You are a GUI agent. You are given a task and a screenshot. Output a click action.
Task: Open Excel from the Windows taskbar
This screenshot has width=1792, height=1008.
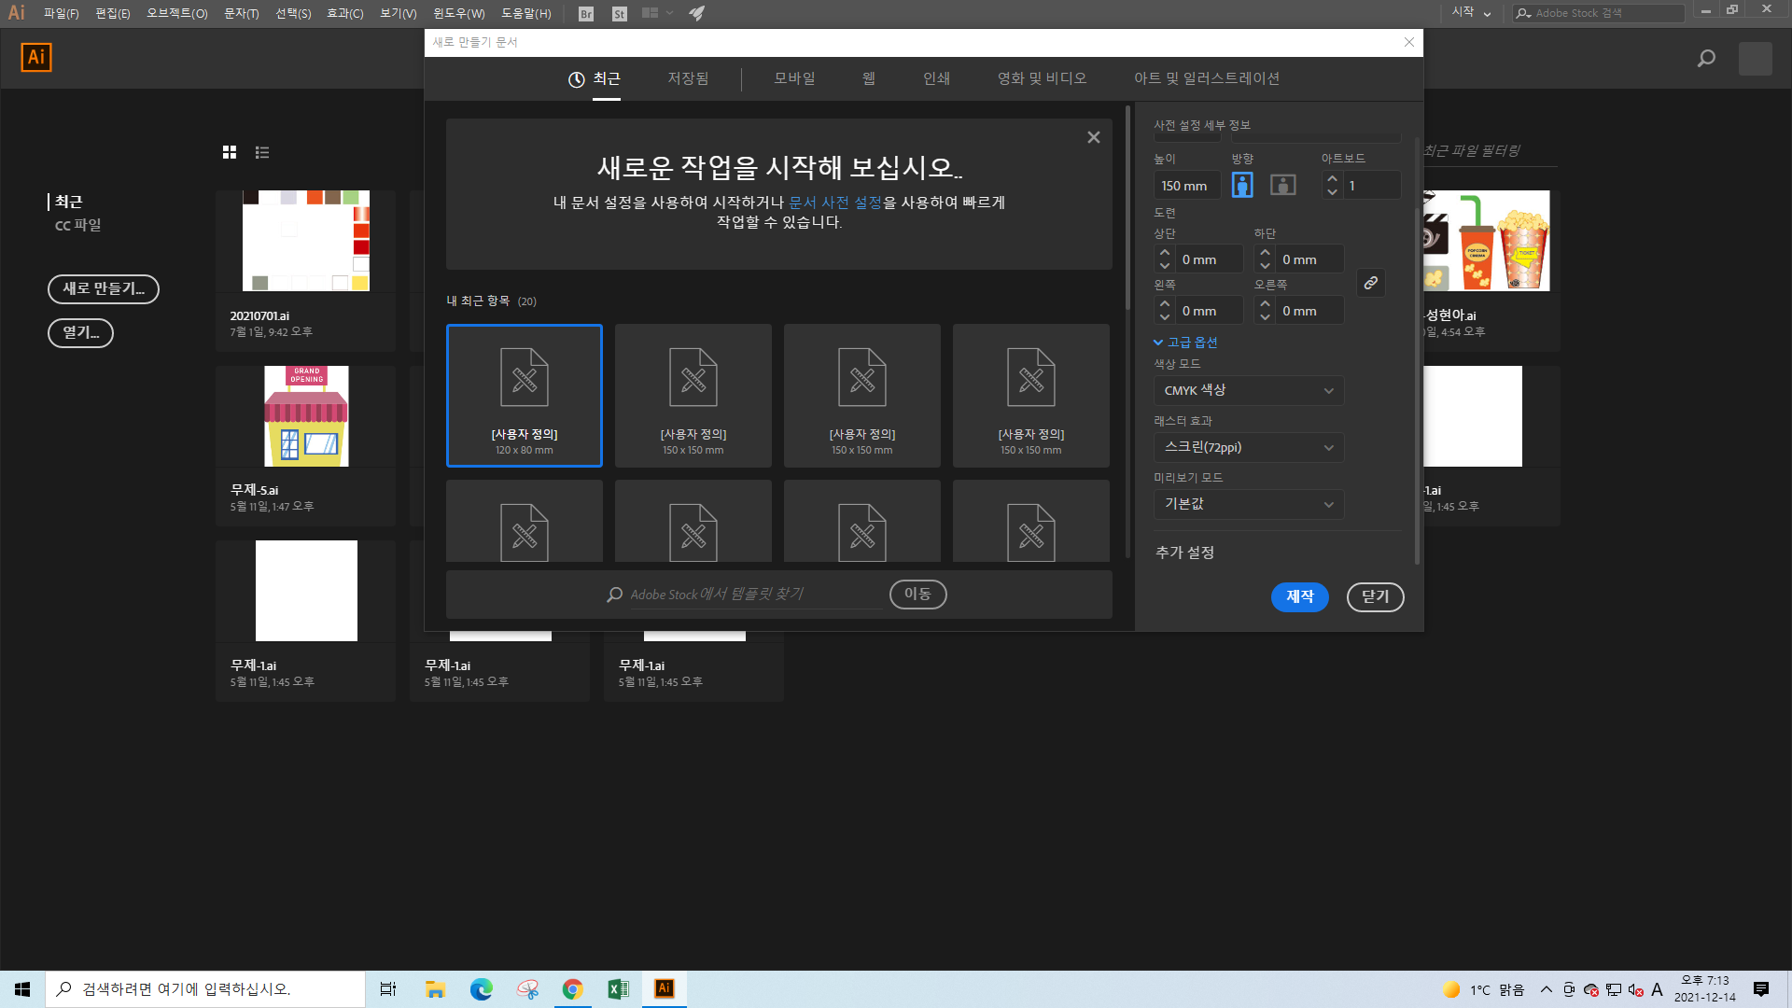(x=618, y=989)
